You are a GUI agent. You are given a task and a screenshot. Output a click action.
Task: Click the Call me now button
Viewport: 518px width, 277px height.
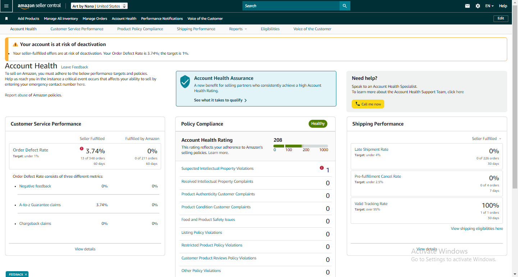pos(368,104)
